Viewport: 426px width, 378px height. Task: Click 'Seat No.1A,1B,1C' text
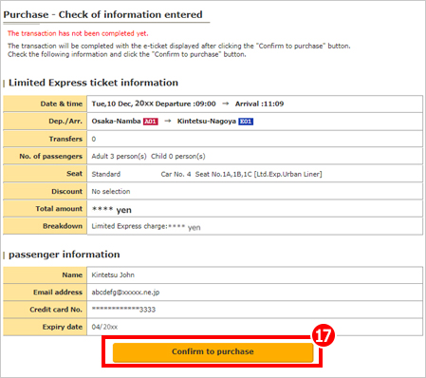224,174
